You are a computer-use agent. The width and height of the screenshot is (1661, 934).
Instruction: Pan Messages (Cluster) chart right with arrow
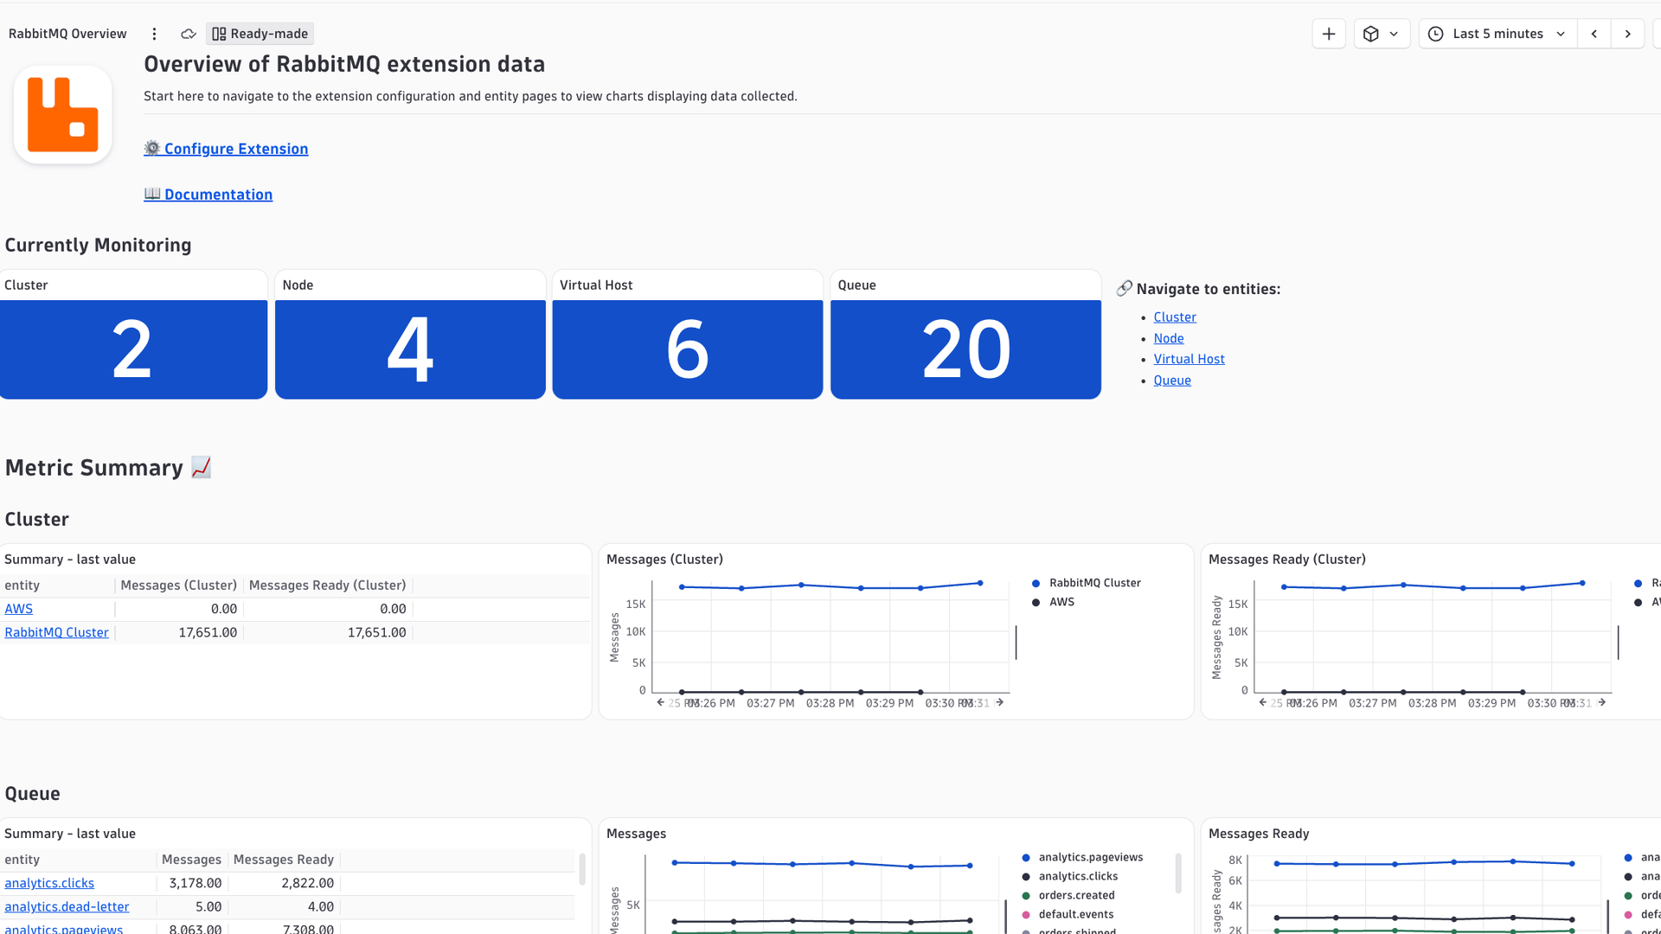point(999,702)
